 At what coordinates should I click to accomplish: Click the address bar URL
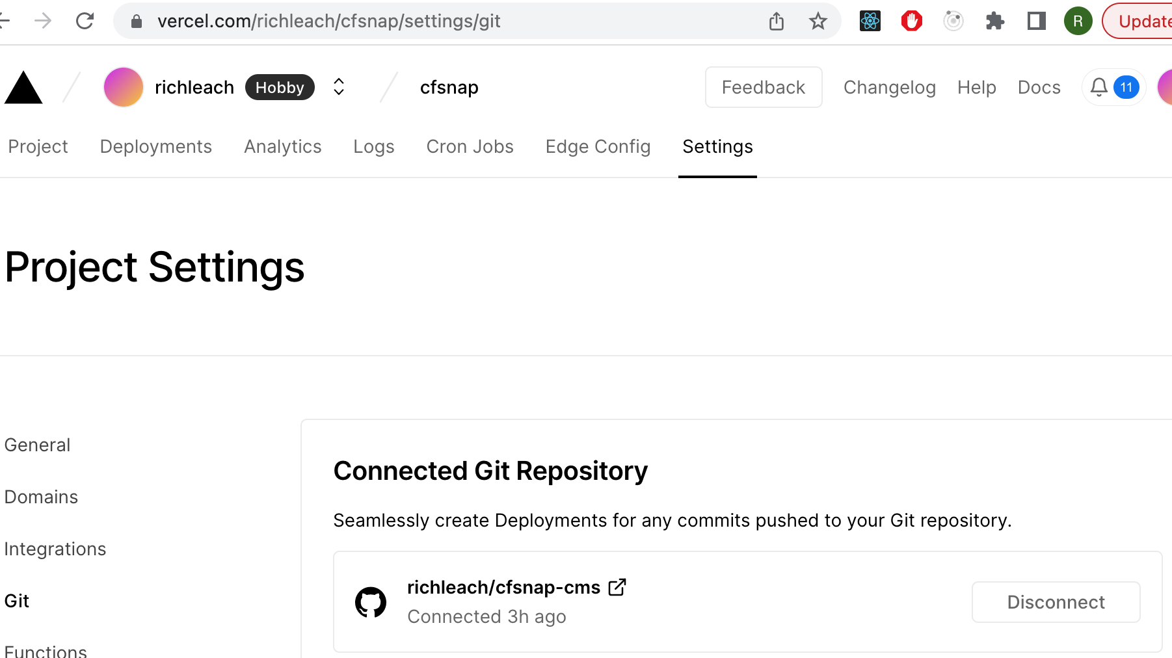pyautogui.click(x=328, y=21)
